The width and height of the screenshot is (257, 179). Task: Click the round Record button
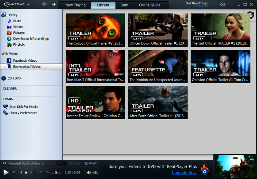click(x=14, y=172)
